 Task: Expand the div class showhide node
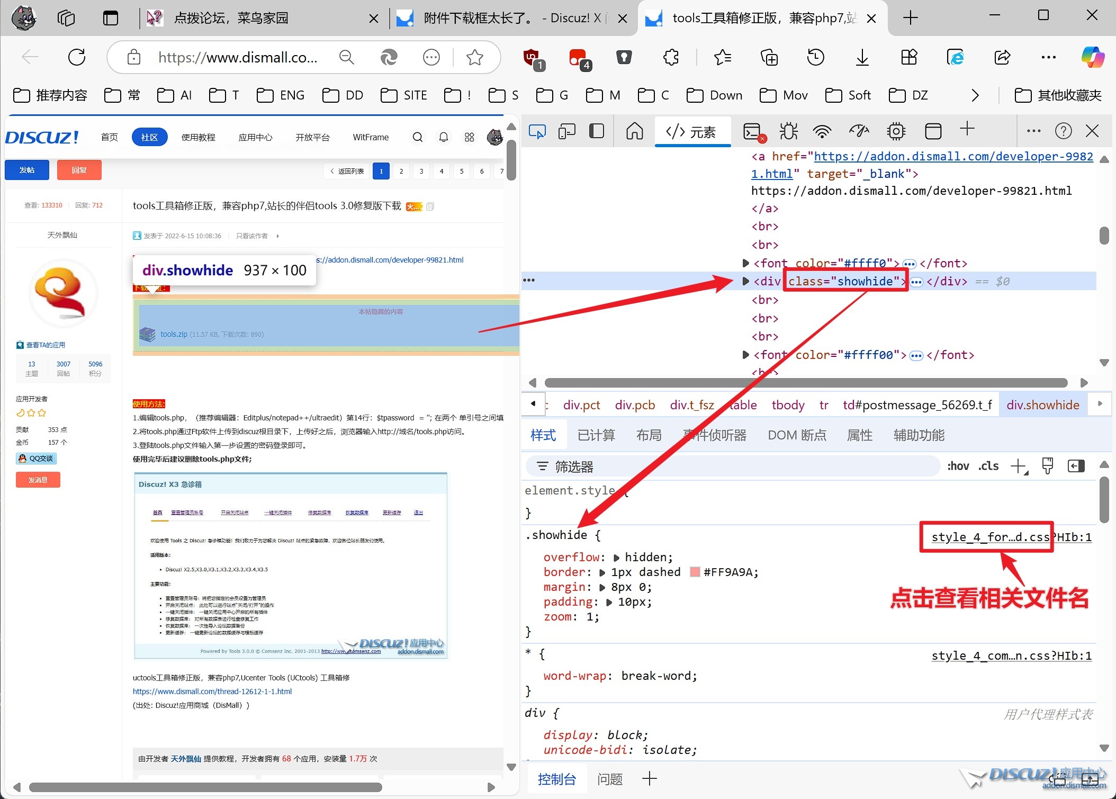tap(746, 281)
